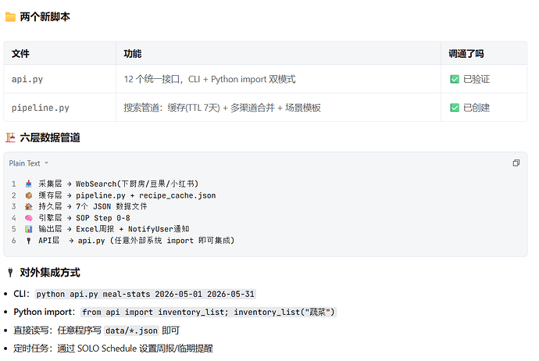This screenshot has width=539, height=361.
Task: Copy the Plain Text code block
Action: (x=516, y=163)
